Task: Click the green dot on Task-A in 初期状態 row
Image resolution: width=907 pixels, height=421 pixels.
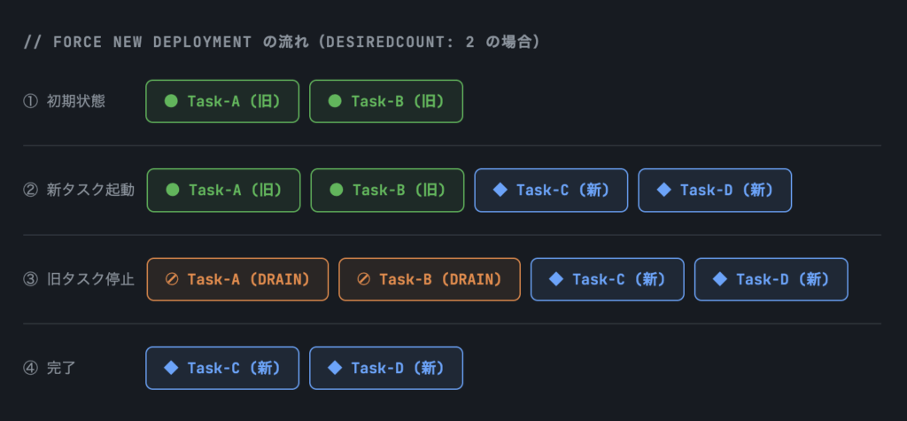Action: point(172,101)
